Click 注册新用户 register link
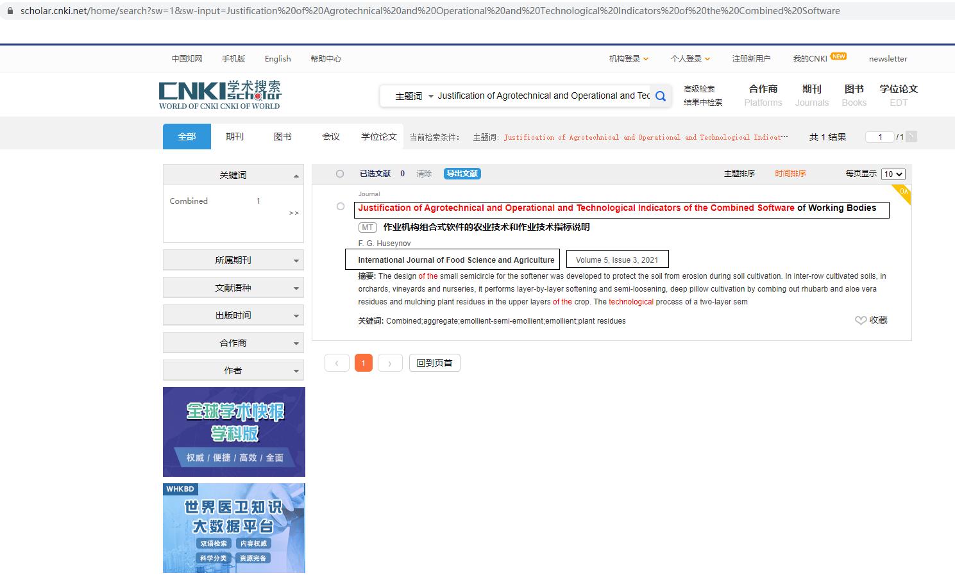The image size is (955, 580). pyautogui.click(x=751, y=58)
